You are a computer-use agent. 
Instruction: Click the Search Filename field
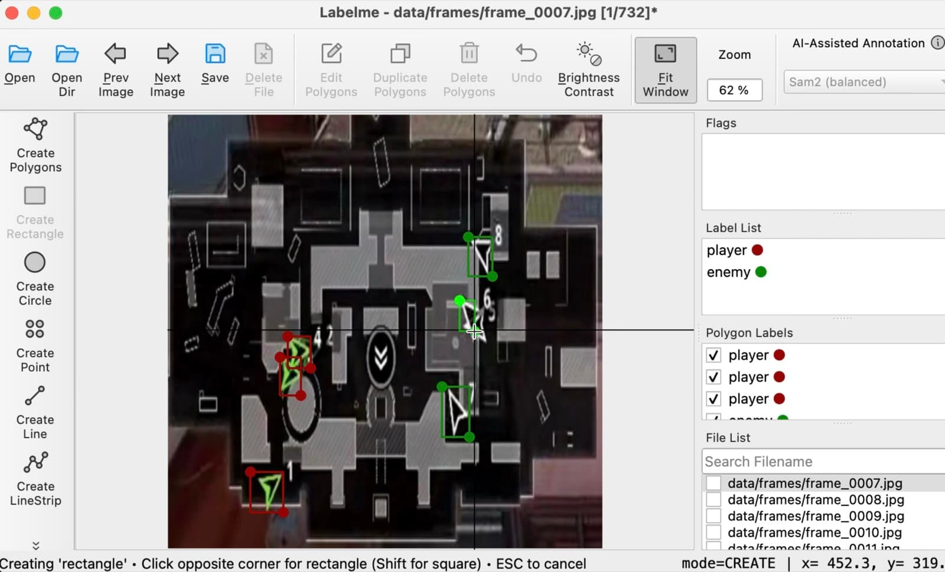pos(823,462)
